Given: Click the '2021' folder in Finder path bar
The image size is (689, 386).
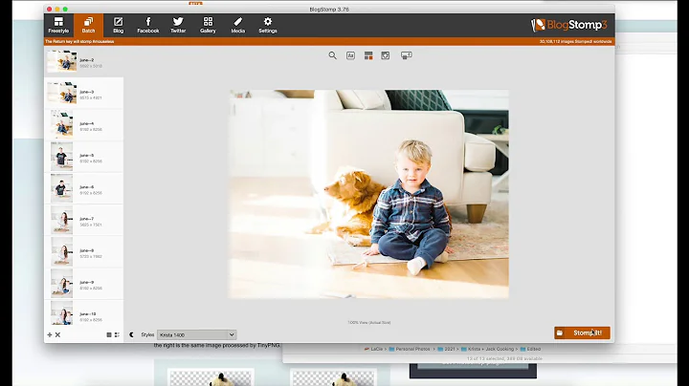Looking at the screenshot, I should coord(446,349).
